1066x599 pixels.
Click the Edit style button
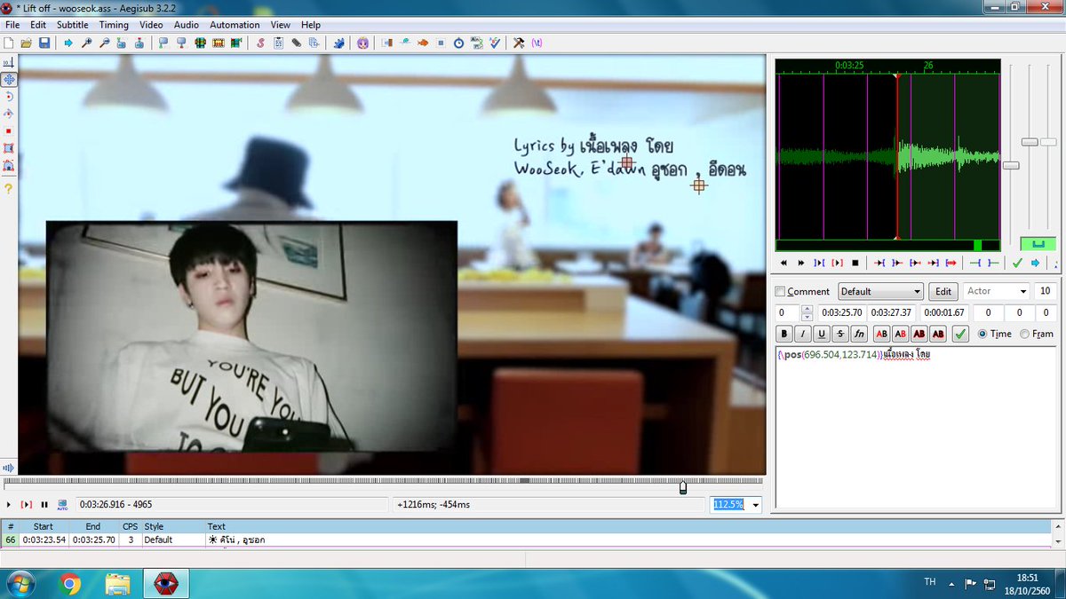(x=943, y=291)
